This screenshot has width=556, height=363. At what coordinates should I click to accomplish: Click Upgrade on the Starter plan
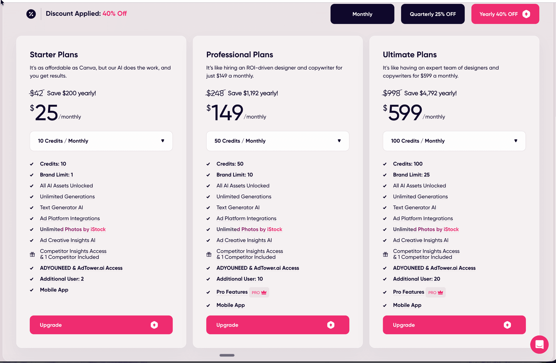[101, 325]
